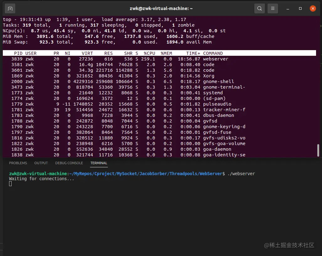322x256 pixels.
Task: Click the COMMAND column header
Action: [213, 53]
